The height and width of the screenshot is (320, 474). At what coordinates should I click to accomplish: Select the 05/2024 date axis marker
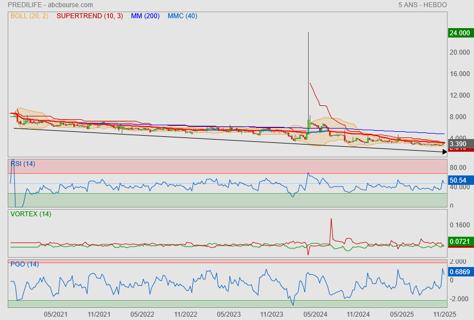tap(315, 314)
